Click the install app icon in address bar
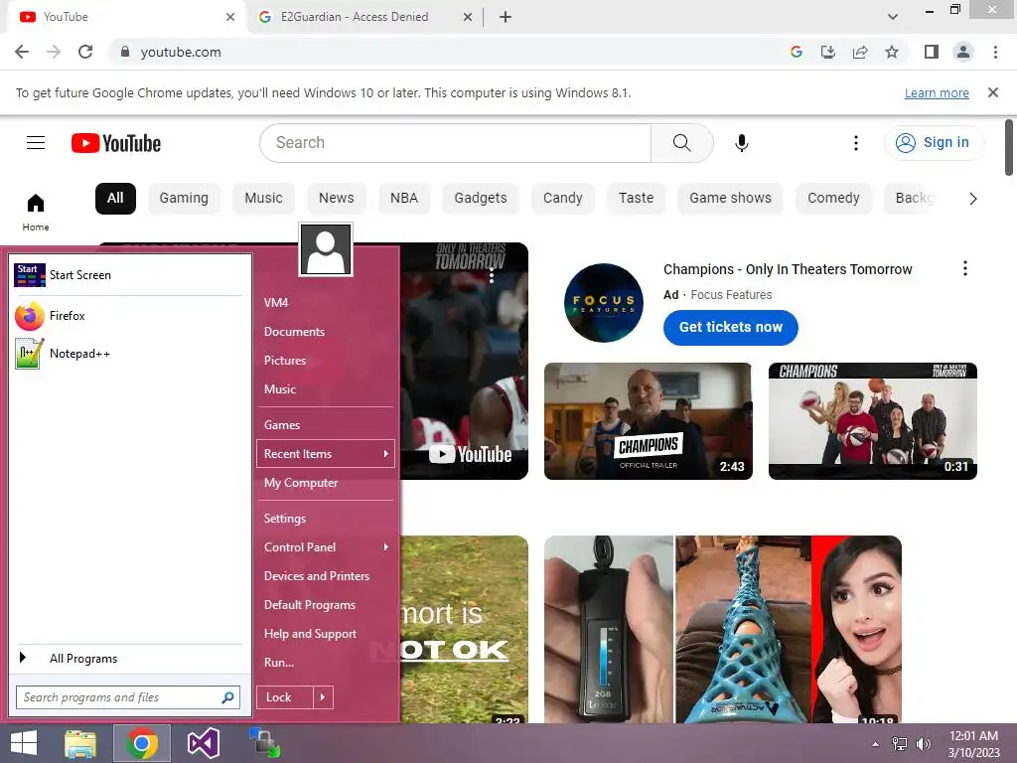Viewport: 1017px width, 763px height. coord(828,52)
